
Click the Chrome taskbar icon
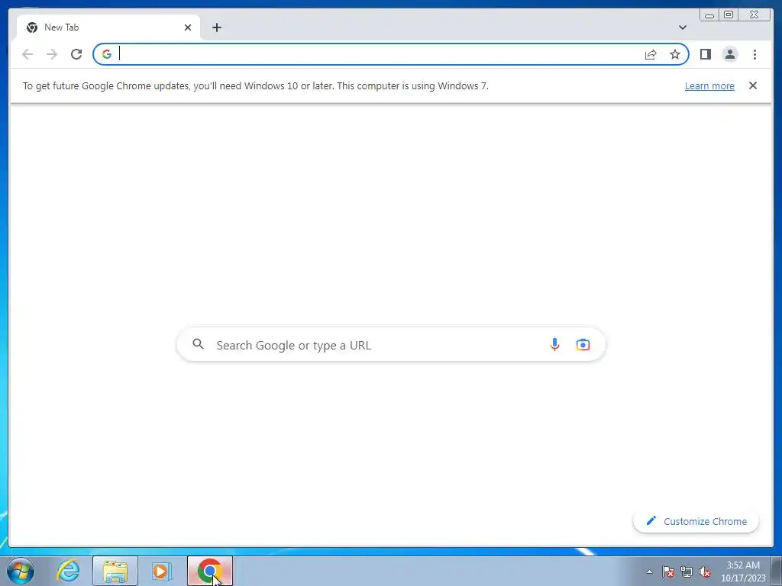click(209, 571)
